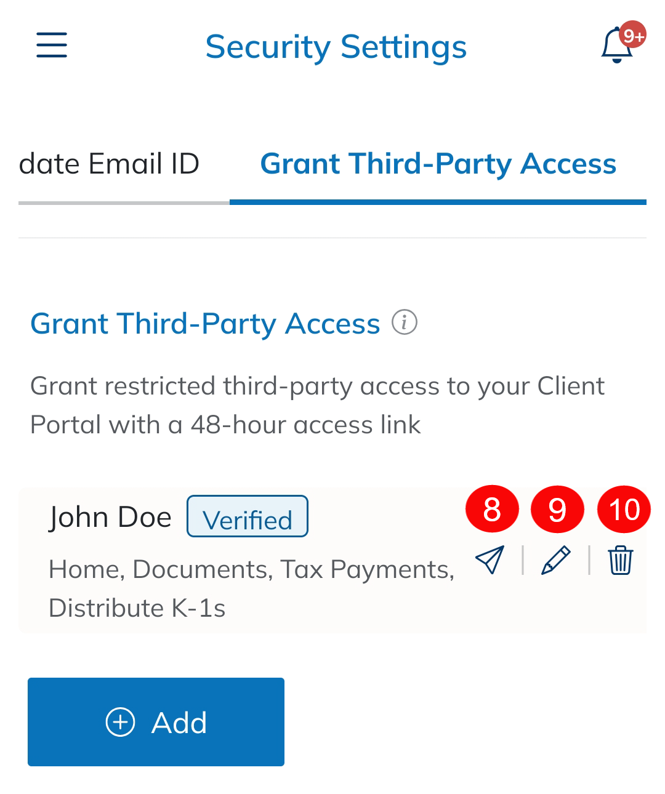This screenshot has height=794, width=665.
Task: Open the hamburger navigation menu
Action: point(52,46)
